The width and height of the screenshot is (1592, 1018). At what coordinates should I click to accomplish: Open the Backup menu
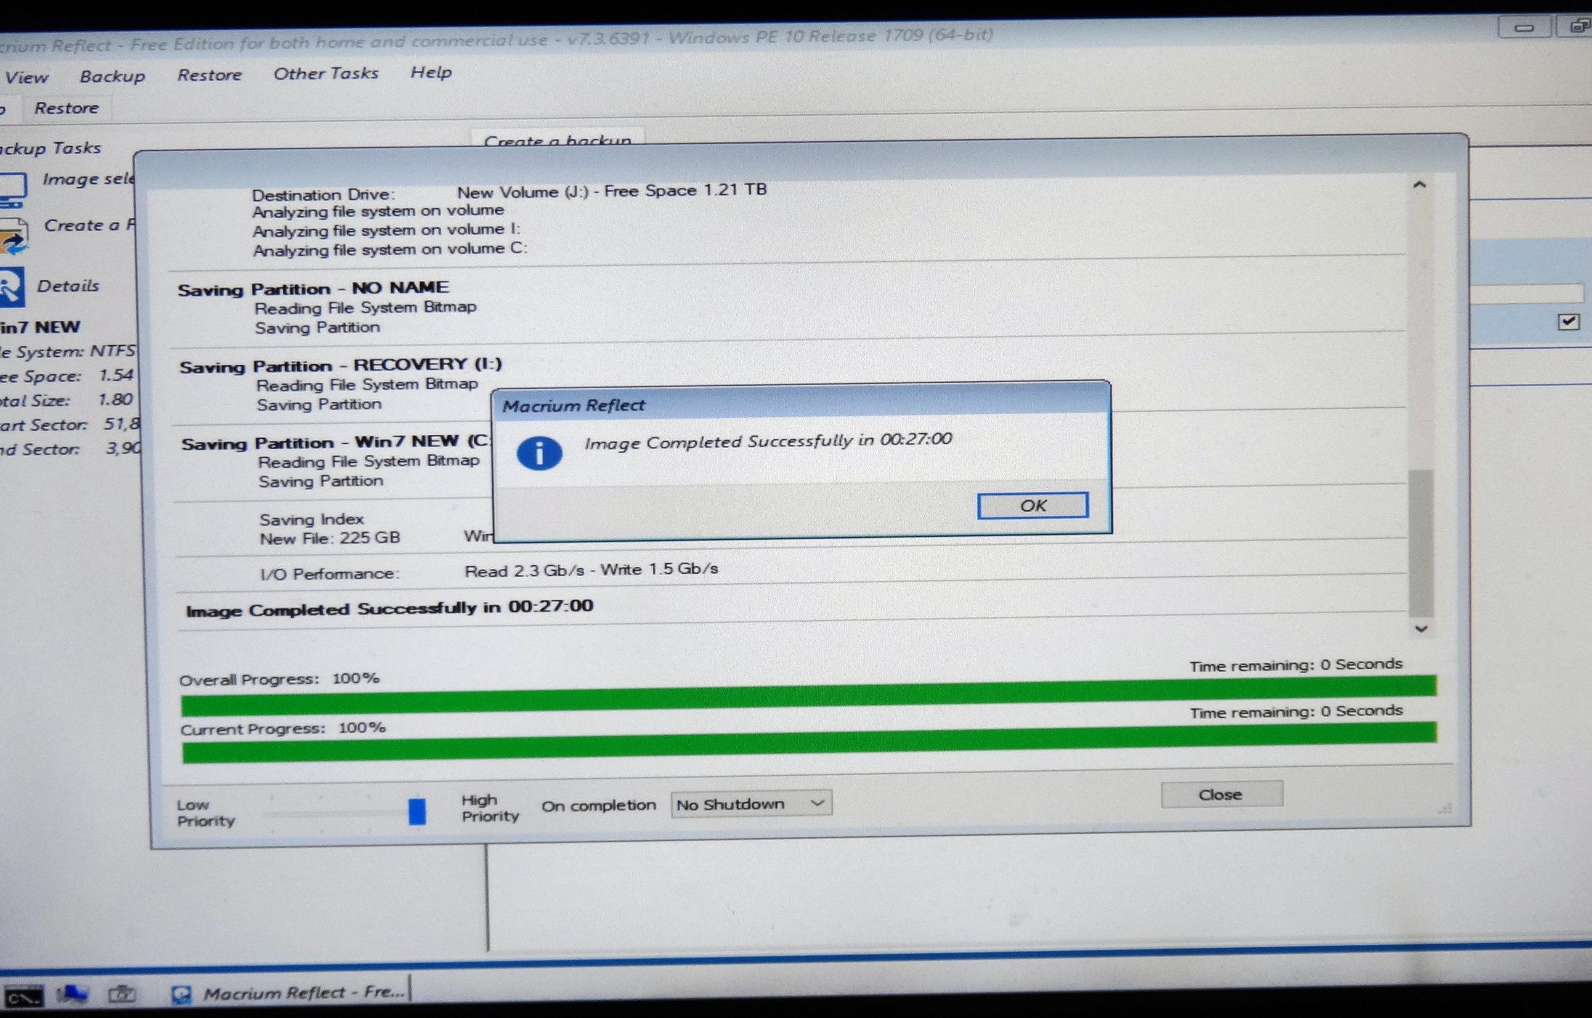point(112,76)
